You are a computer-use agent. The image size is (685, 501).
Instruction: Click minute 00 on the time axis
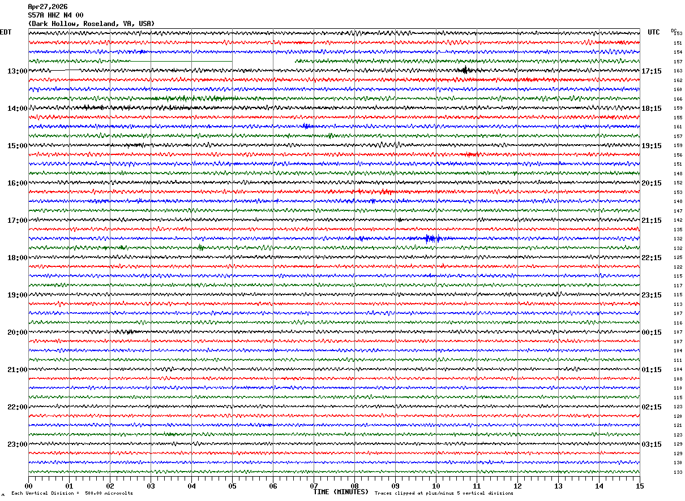point(28,486)
